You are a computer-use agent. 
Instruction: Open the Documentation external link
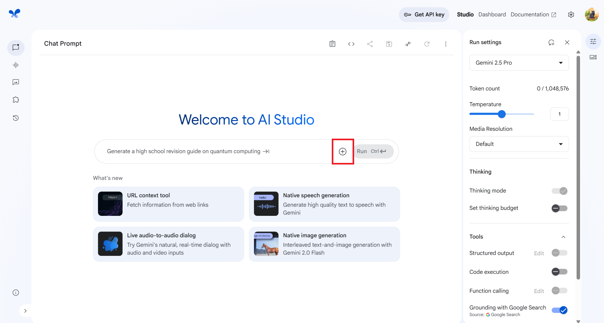(x=533, y=14)
